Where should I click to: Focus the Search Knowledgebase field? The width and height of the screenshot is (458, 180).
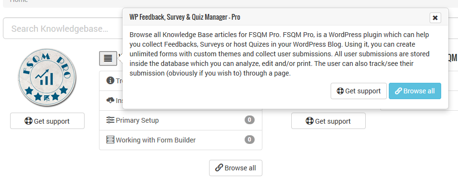62,28
